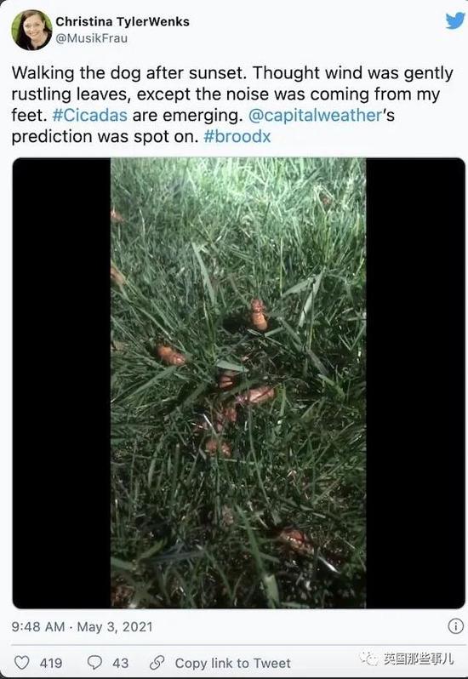Image resolution: width=468 pixels, height=679 pixels.
Task: Click the Christina TylerWenks display name
Action: click(x=123, y=21)
